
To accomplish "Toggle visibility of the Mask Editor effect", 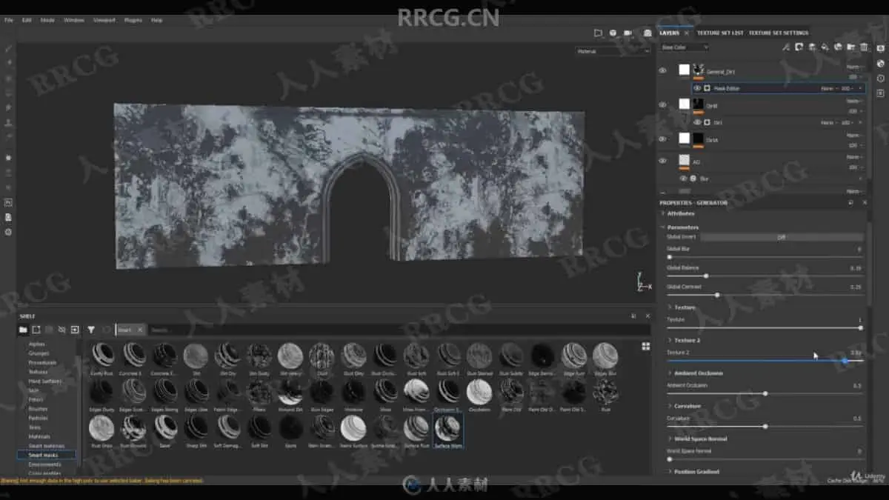I will (x=697, y=88).
